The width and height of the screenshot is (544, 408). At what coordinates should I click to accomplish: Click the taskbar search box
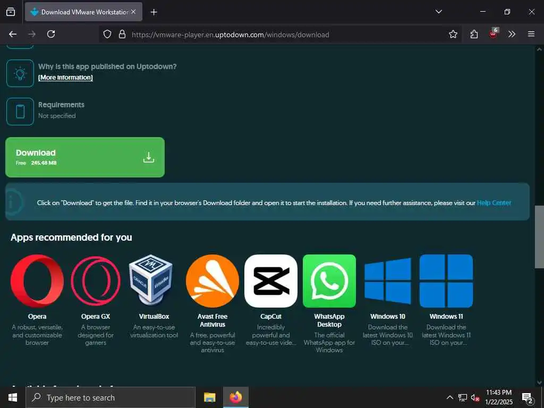click(110, 397)
